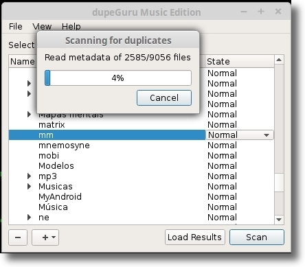Expand the mp3 folder
This screenshot has height=267, width=305.
[29, 176]
